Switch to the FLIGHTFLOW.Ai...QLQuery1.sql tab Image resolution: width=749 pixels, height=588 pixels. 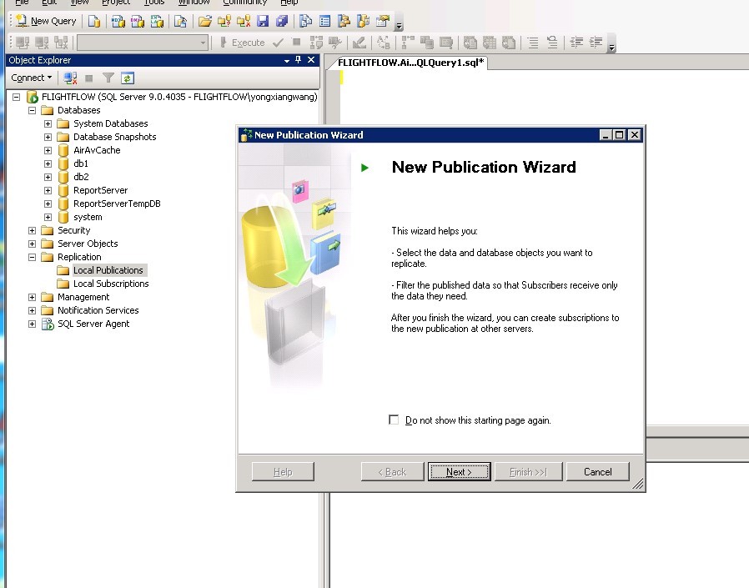[x=408, y=62]
